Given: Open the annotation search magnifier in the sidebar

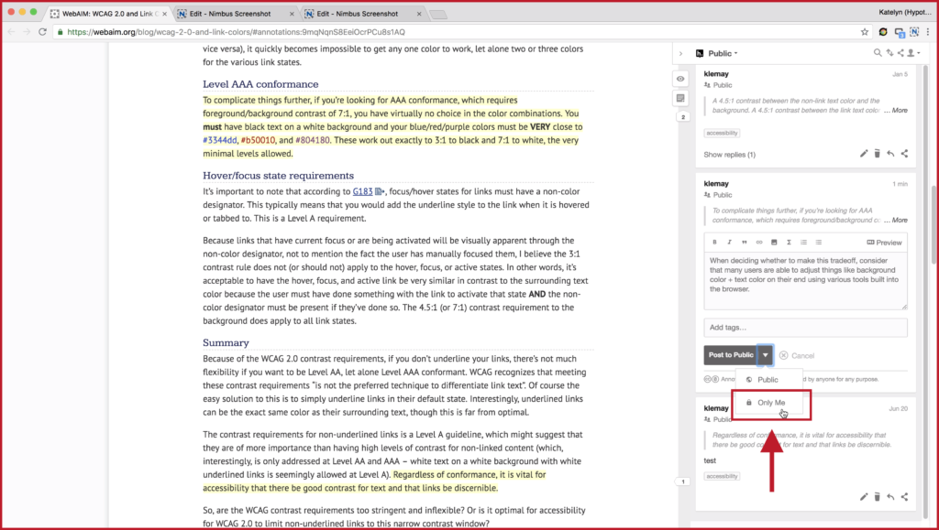Looking at the screenshot, I should pos(878,53).
